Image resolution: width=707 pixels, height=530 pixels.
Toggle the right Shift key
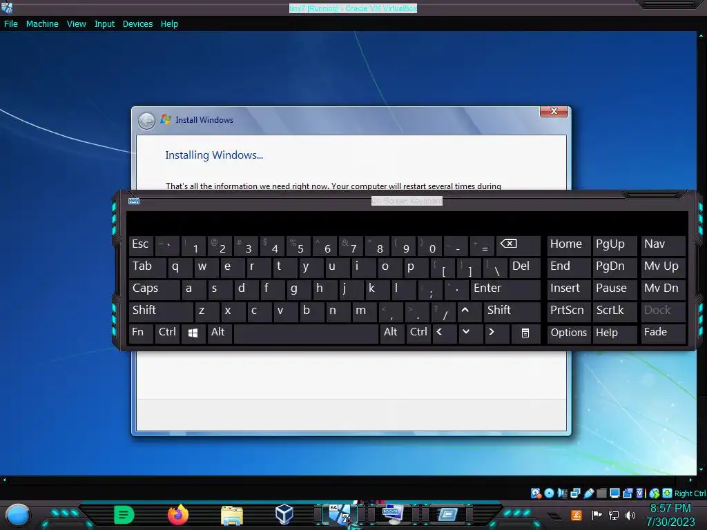(x=512, y=312)
